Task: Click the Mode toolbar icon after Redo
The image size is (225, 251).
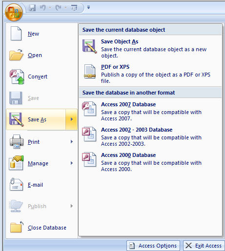Action: (x=74, y=8)
